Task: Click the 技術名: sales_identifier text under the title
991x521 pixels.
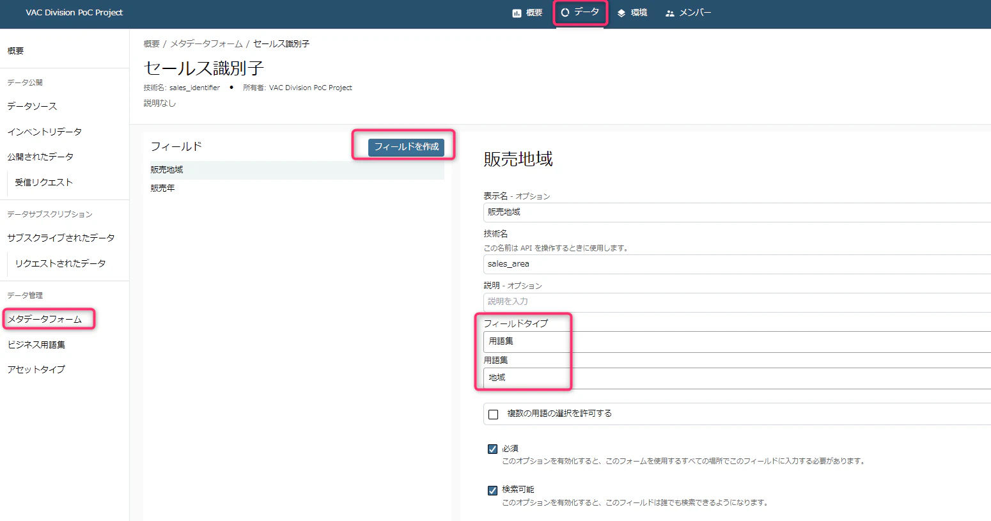Action: coord(182,88)
